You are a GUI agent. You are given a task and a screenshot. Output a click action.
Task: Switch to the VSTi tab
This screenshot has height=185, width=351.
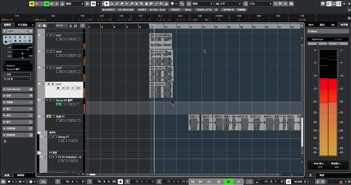(x=311, y=25)
